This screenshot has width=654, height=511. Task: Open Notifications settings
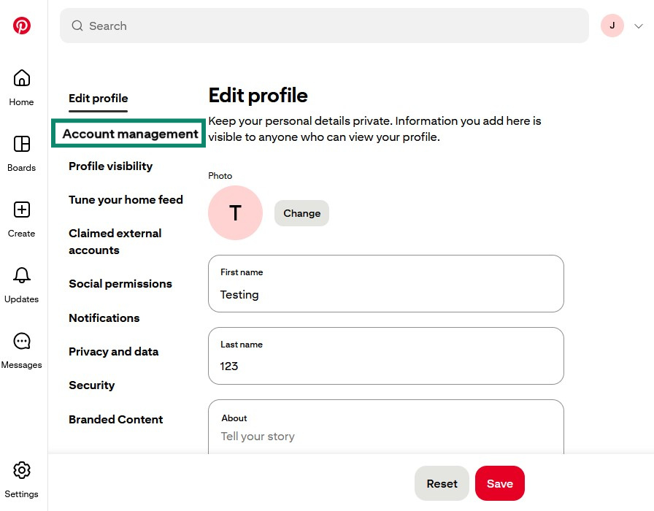104,318
